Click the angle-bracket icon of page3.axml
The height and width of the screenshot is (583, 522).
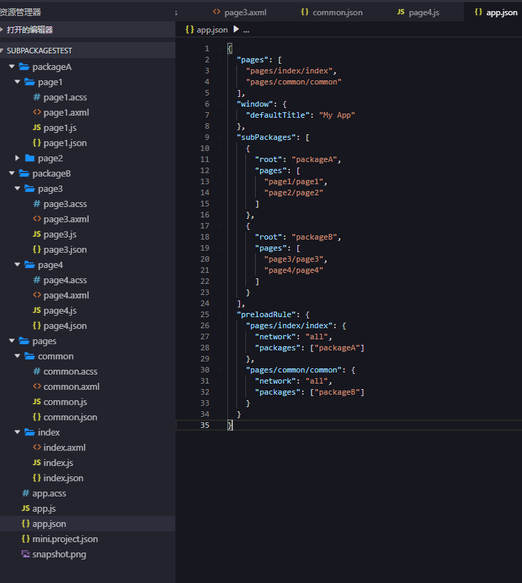pos(37,219)
